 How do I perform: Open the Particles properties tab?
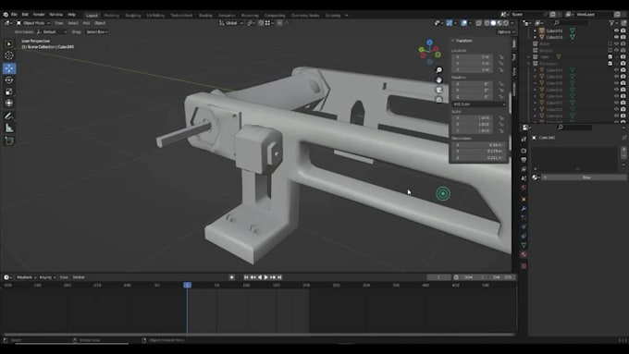click(524, 218)
